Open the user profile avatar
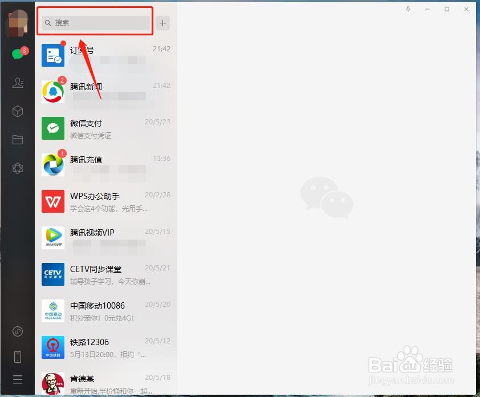Viewport: 480px width, 397px height. coord(18,23)
